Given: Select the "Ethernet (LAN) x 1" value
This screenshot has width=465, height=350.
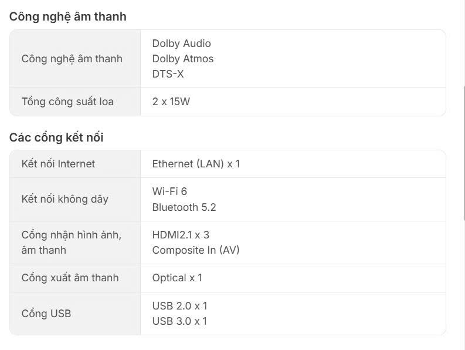Looking at the screenshot, I should [x=196, y=164].
